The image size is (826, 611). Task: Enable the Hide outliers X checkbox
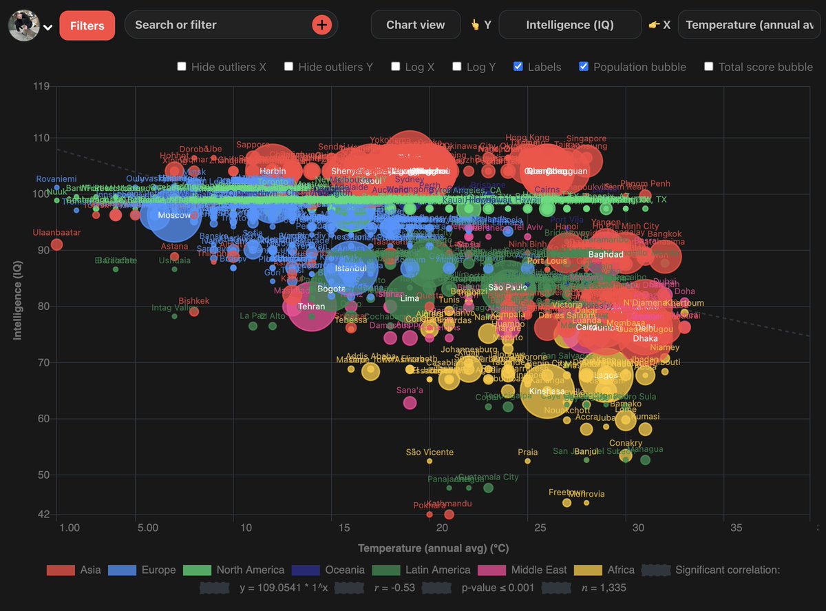[x=182, y=66]
